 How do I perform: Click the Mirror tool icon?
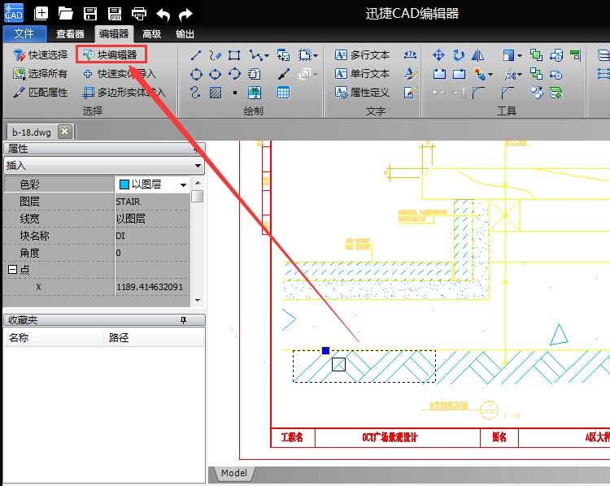pos(477,55)
